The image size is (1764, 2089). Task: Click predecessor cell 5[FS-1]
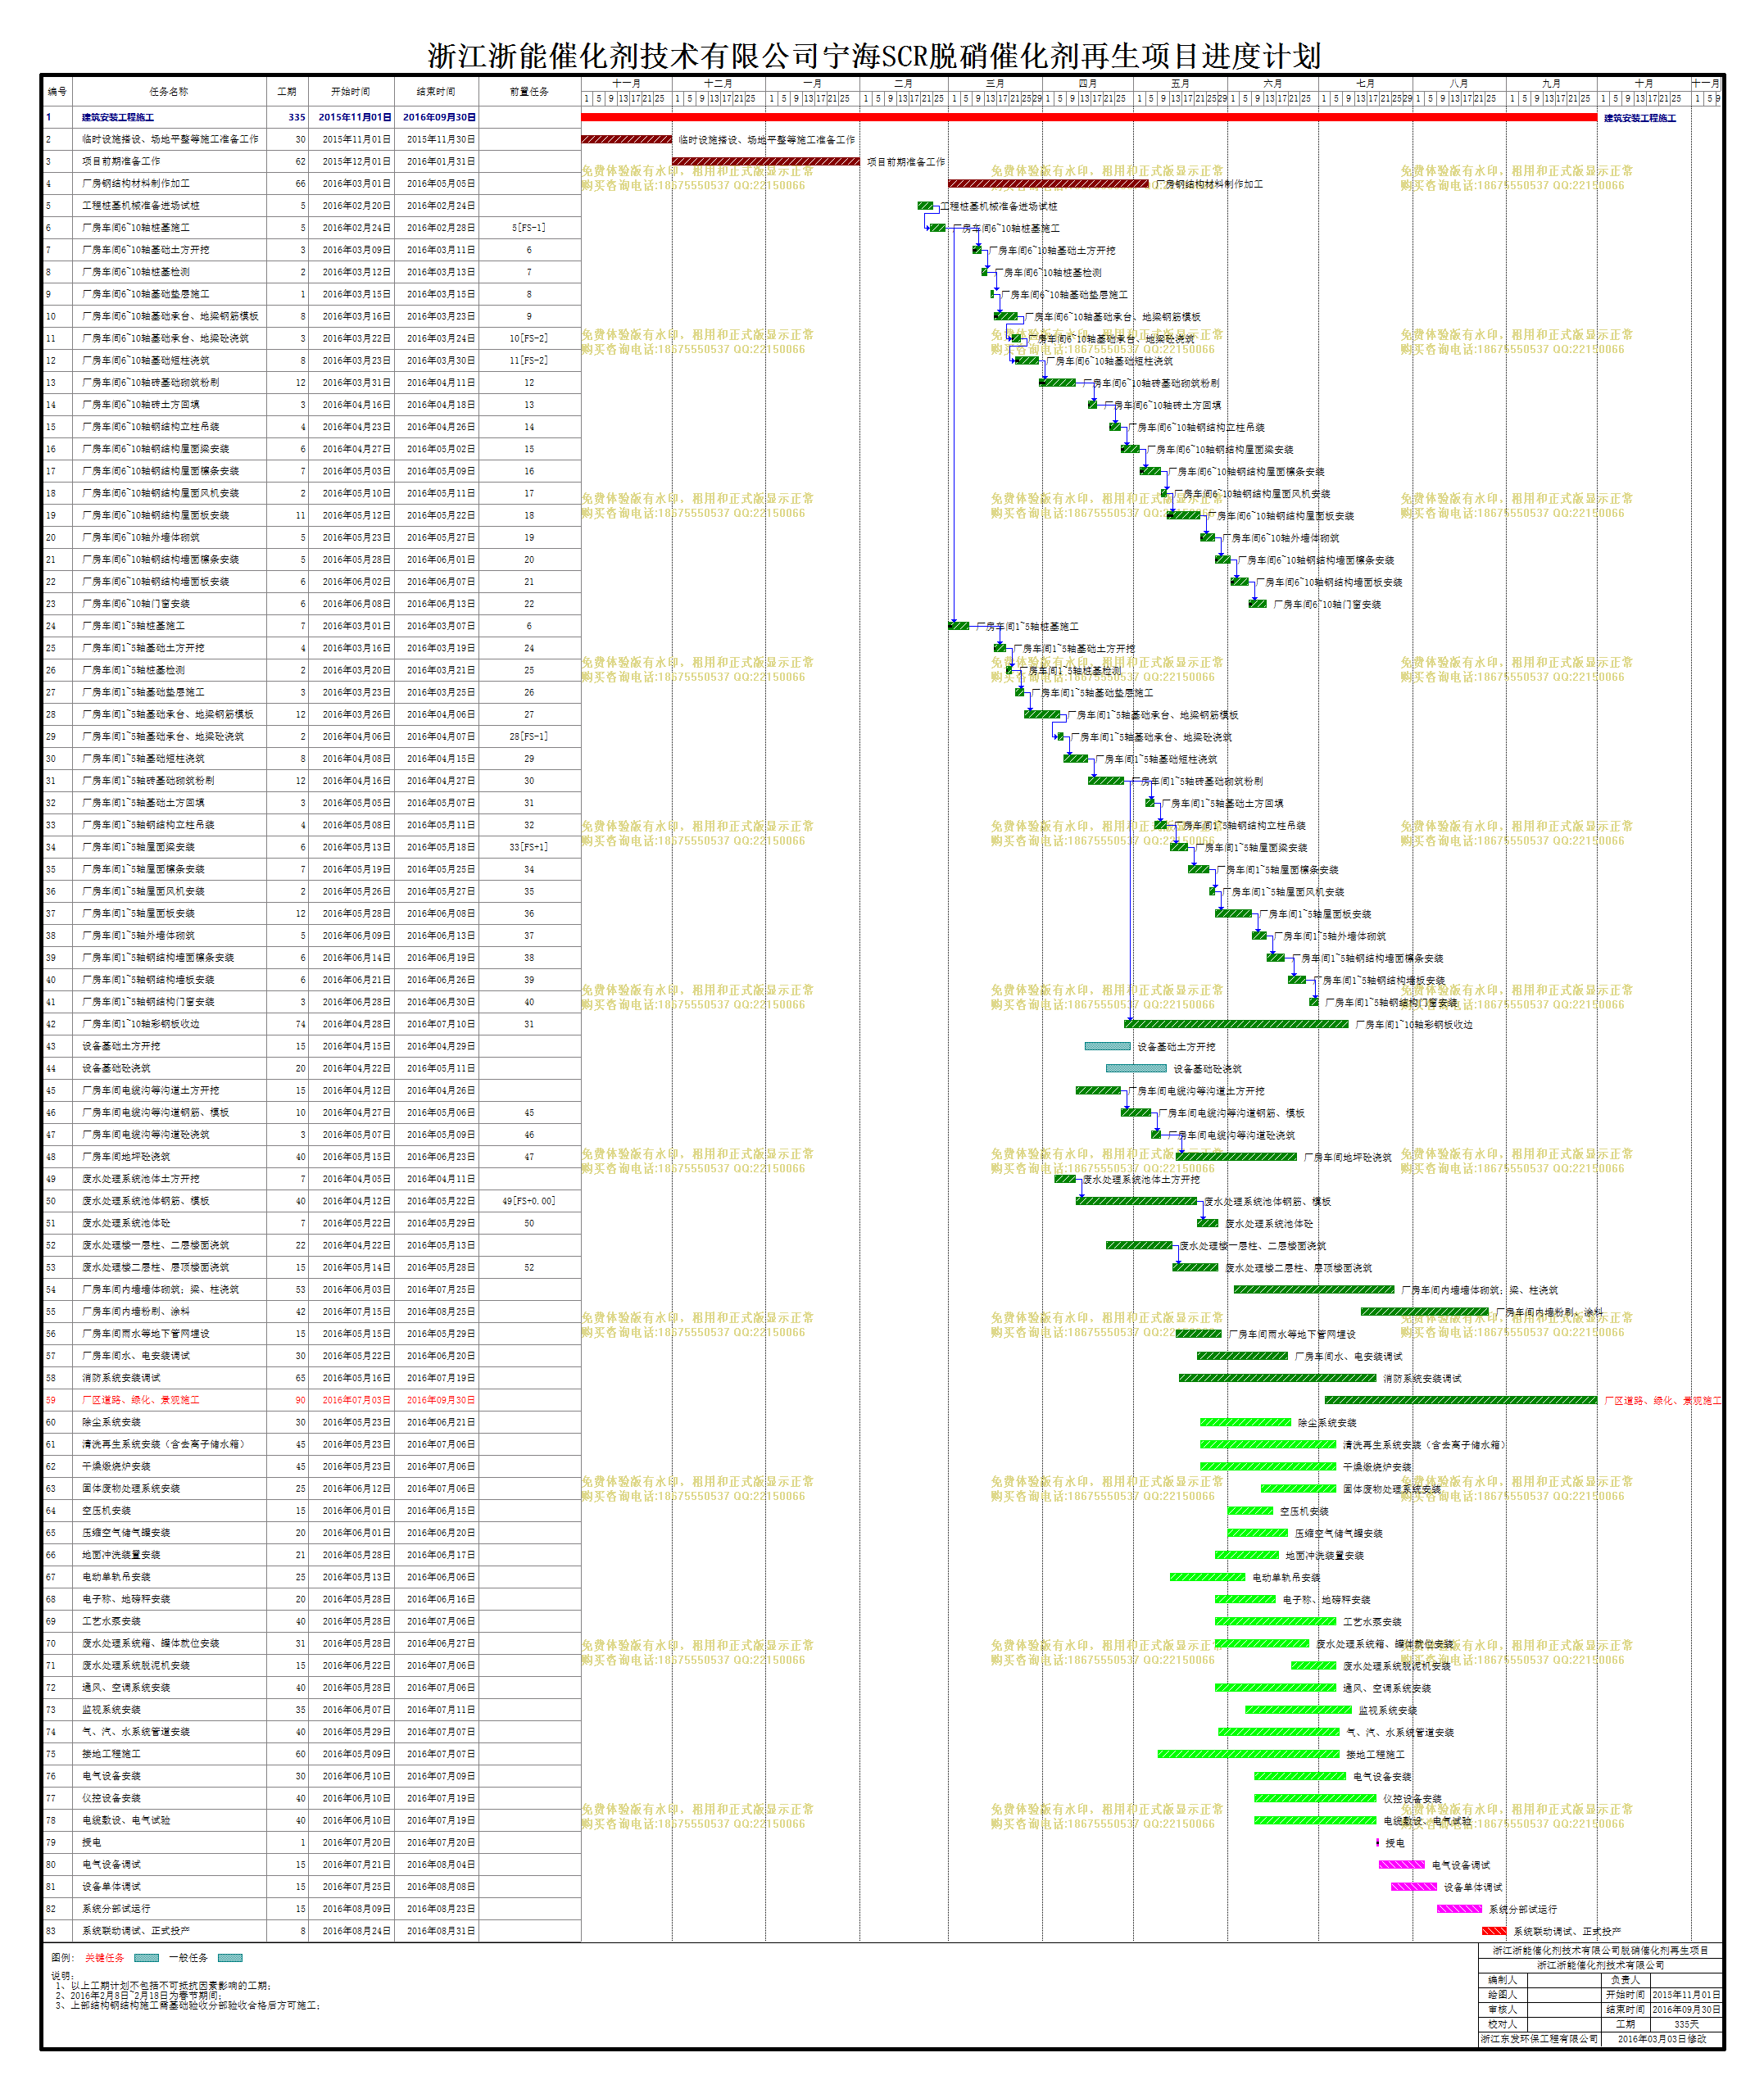point(529,227)
